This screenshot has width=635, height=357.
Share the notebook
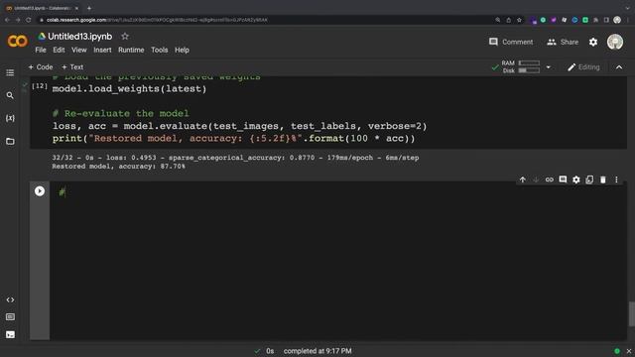[563, 42]
